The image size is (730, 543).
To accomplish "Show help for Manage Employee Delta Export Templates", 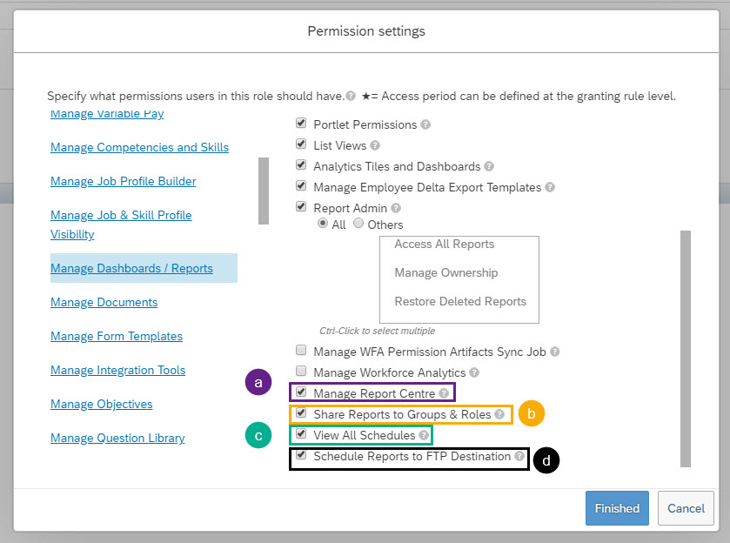I will pyautogui.click(x=550, y=187).
